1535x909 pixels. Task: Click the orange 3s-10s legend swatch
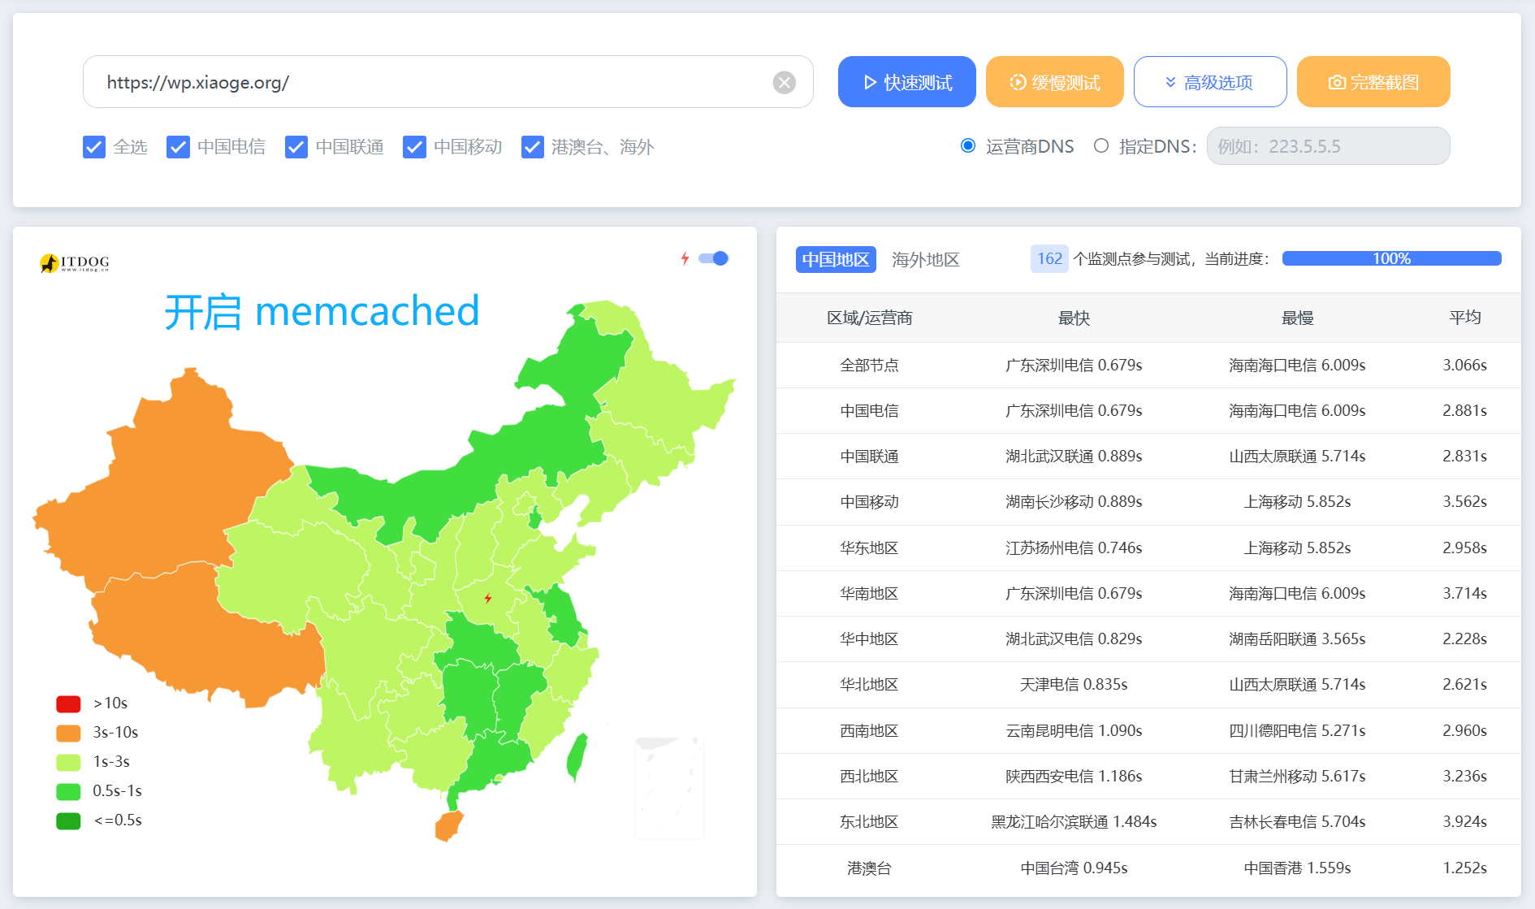tap(68, 733)
